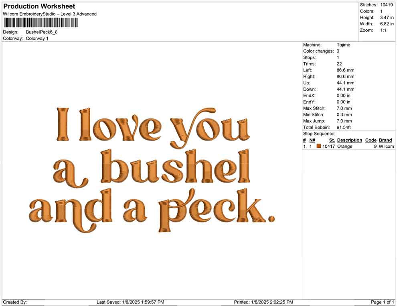397x306 pixels.
Task: Click the 'St.' column header
Action: click(x=332, y=140)
